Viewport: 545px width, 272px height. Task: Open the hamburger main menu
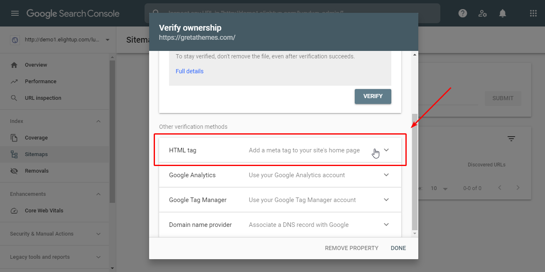tap(15, 13)
